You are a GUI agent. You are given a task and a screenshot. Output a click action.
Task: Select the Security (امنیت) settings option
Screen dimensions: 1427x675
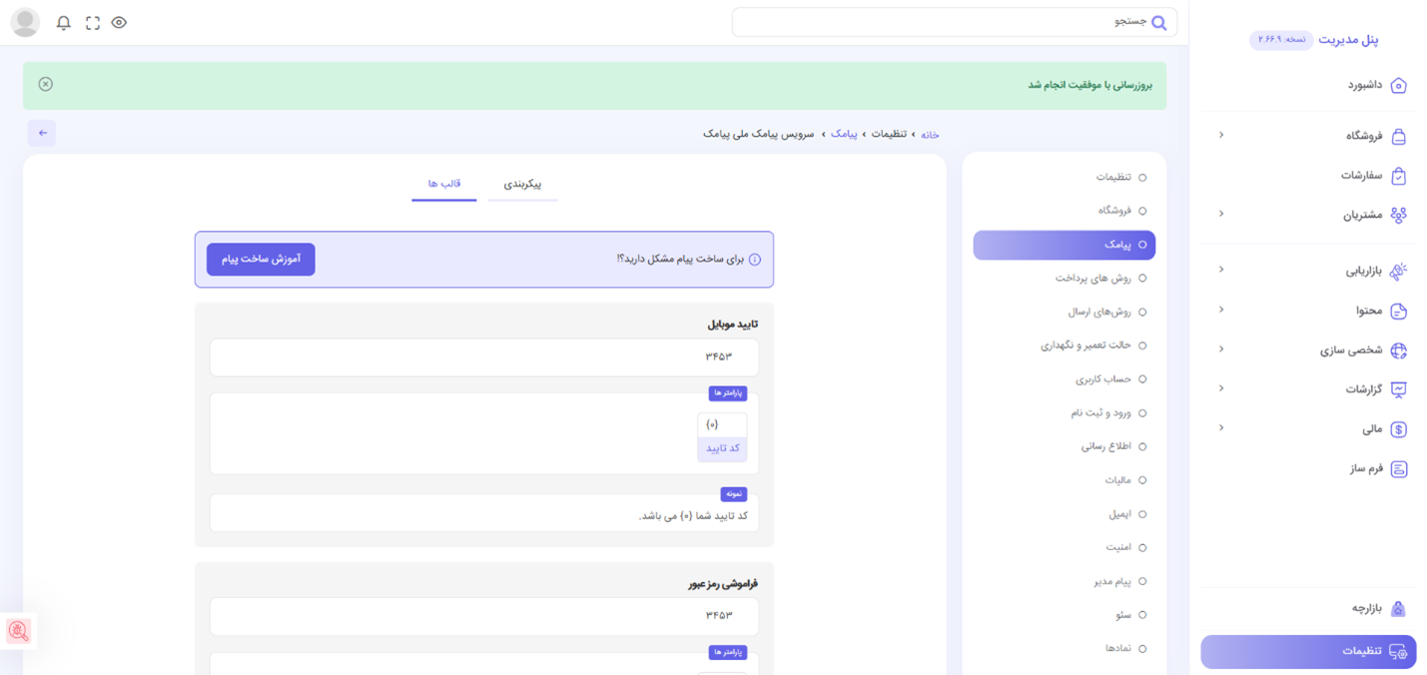1117,547
